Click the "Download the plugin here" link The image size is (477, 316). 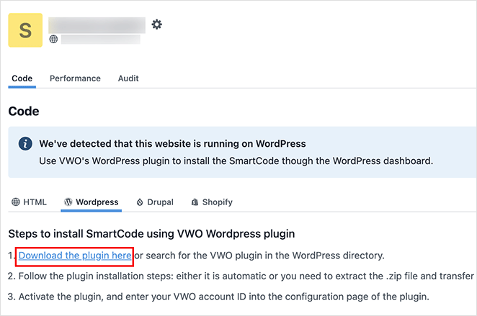pos(75,256)
